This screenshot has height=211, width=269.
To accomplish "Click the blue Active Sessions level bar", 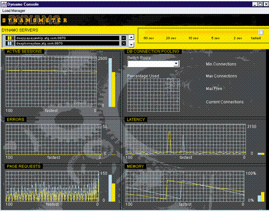I will pos(110,82).
